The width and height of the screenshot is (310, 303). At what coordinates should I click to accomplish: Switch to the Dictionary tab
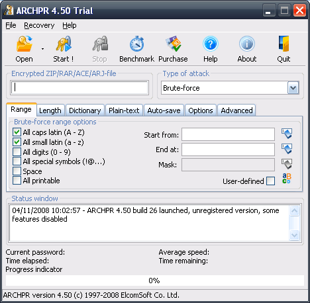point(85,110)
